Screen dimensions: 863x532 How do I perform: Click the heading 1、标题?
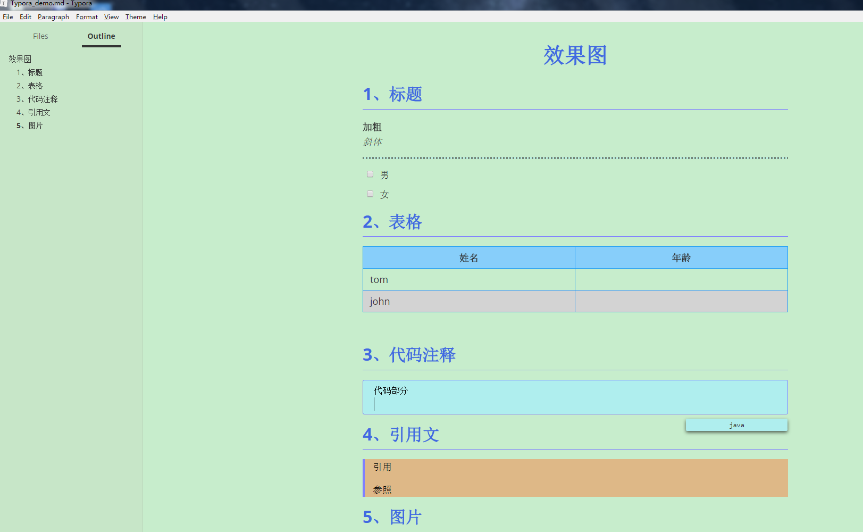tap(392, 94)
